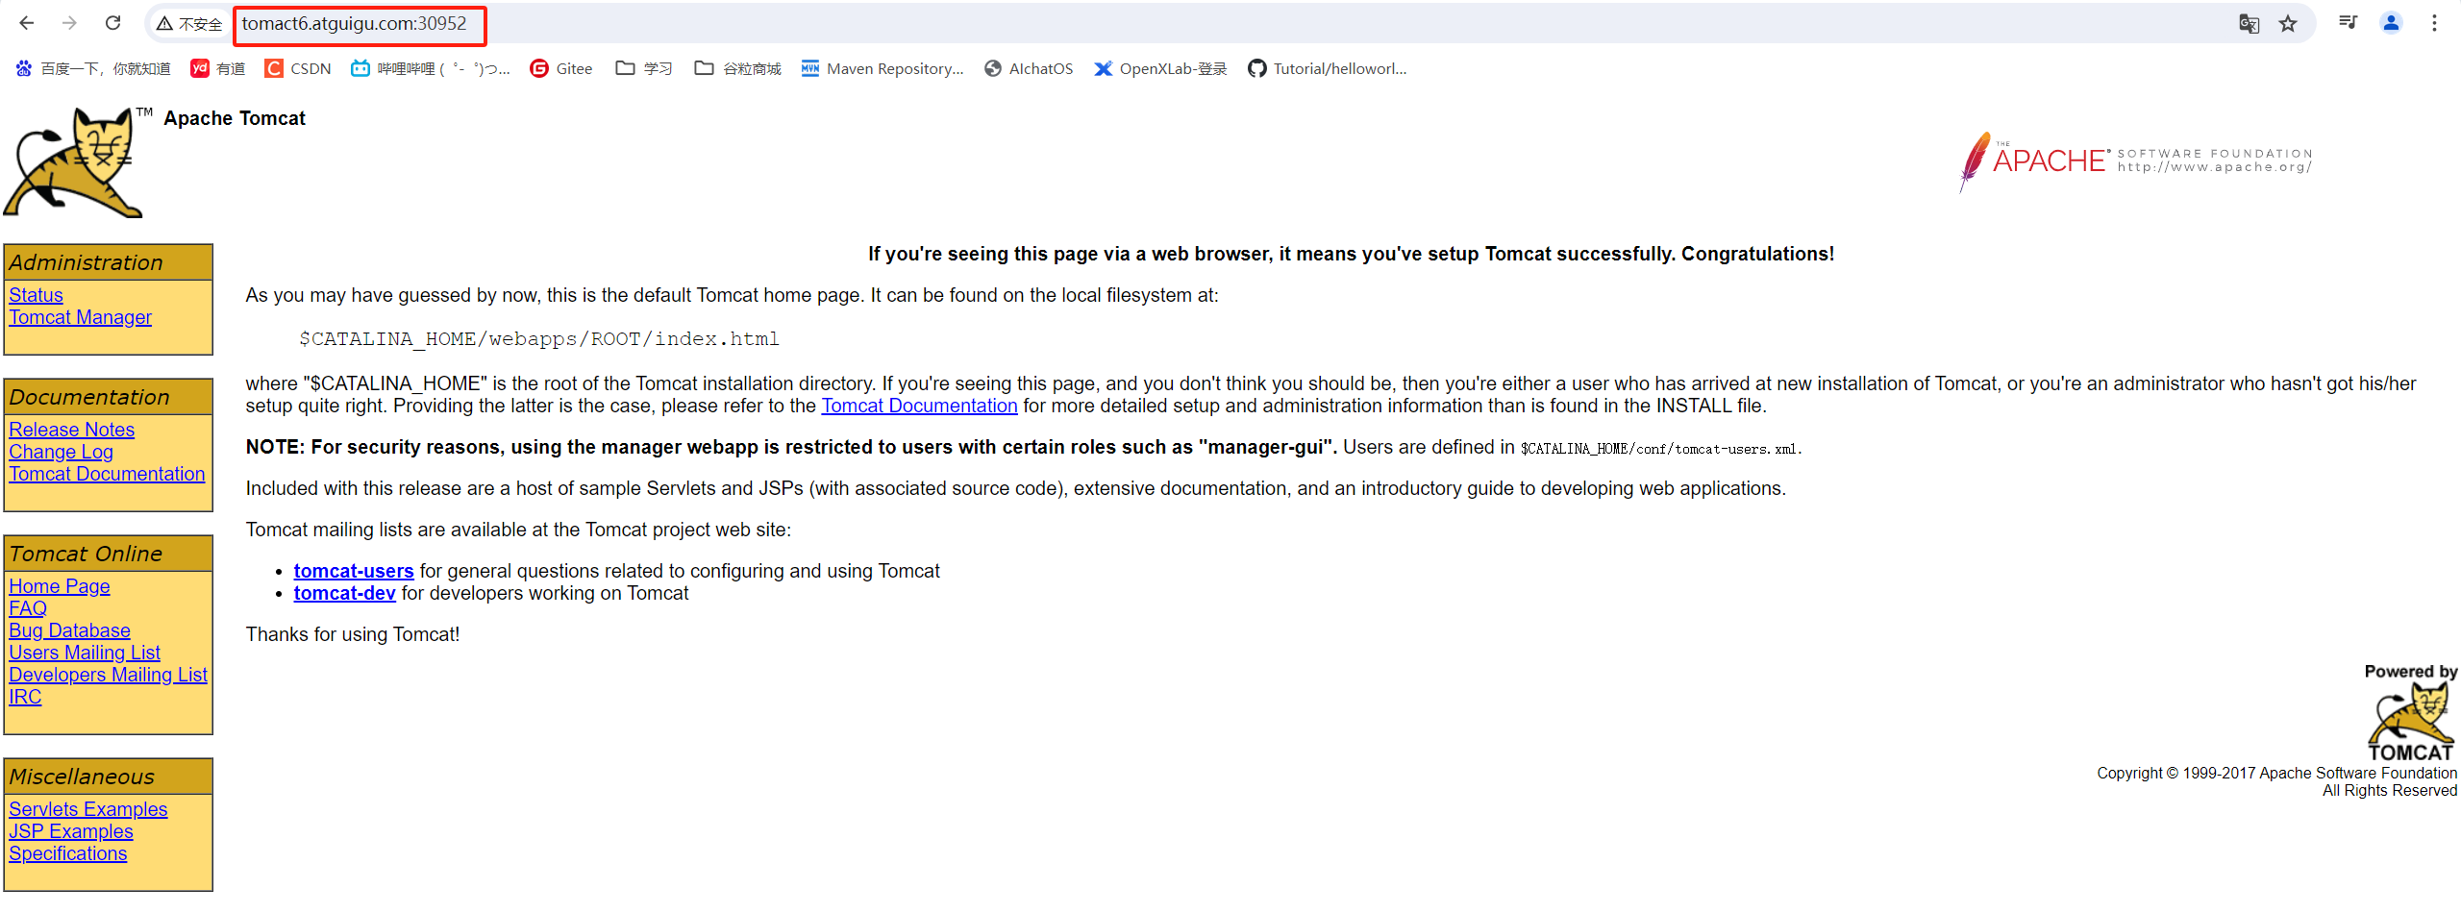
Task: Click the Apache Tomcat heading text
Action: pos(235,118)
